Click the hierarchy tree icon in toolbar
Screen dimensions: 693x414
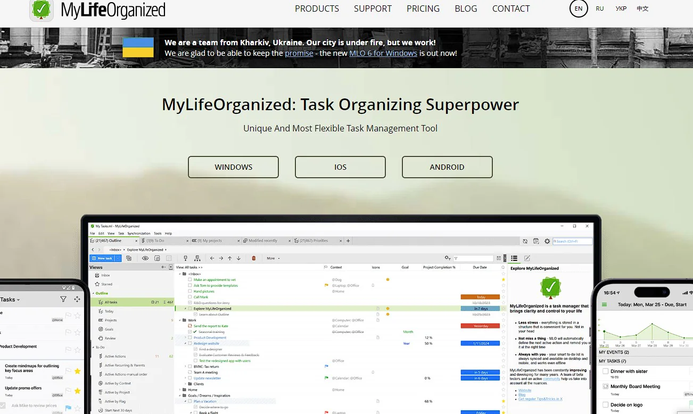tap(197, 258)
